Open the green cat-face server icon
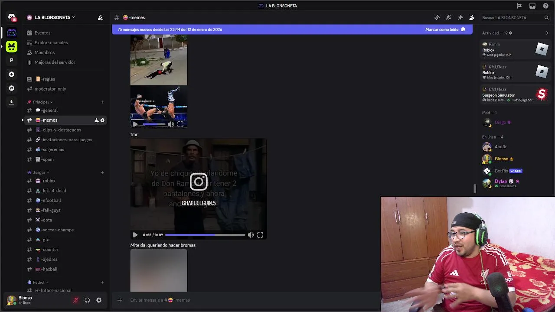 click(x=12, y=46)
